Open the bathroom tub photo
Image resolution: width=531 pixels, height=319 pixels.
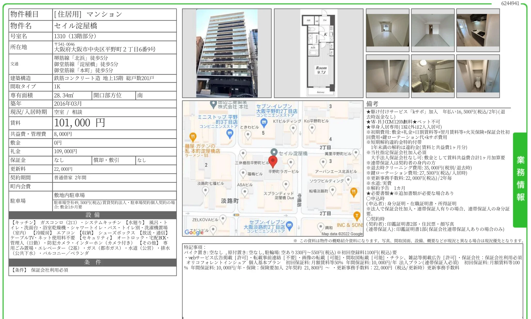pos(433,76)
